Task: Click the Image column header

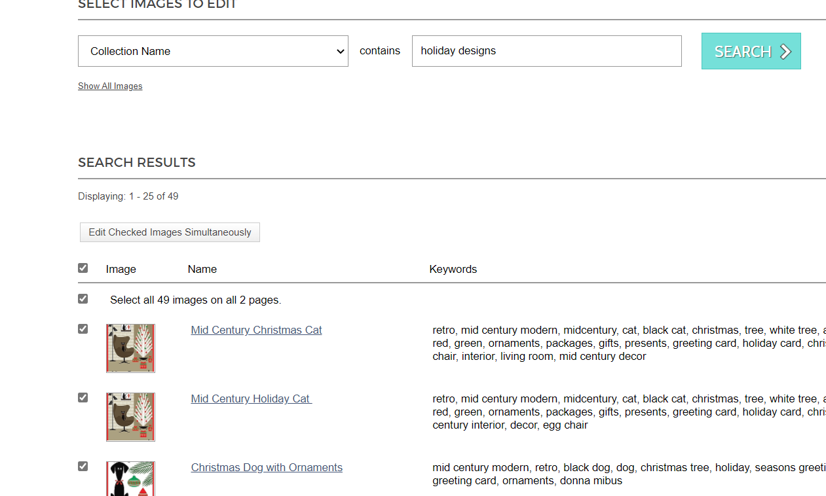Action: click(x=121, y=270)
